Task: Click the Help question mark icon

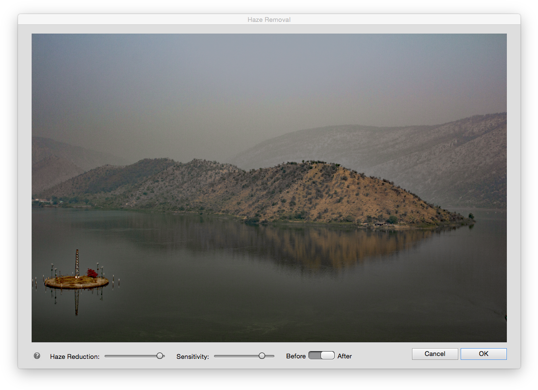Action: (36, 355)
